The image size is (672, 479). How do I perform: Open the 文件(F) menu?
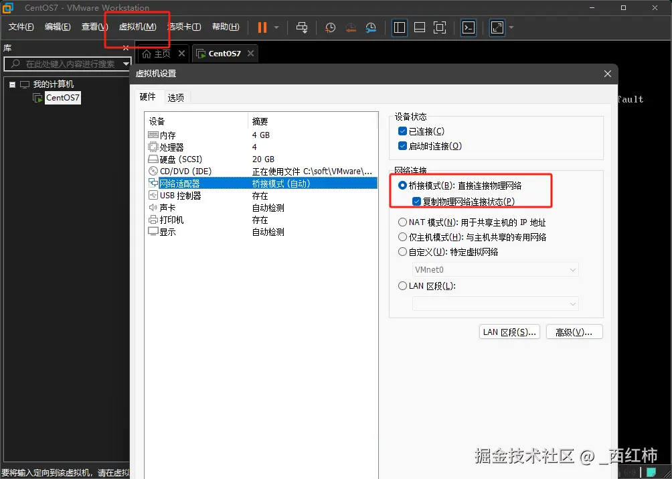click(21, 27)
